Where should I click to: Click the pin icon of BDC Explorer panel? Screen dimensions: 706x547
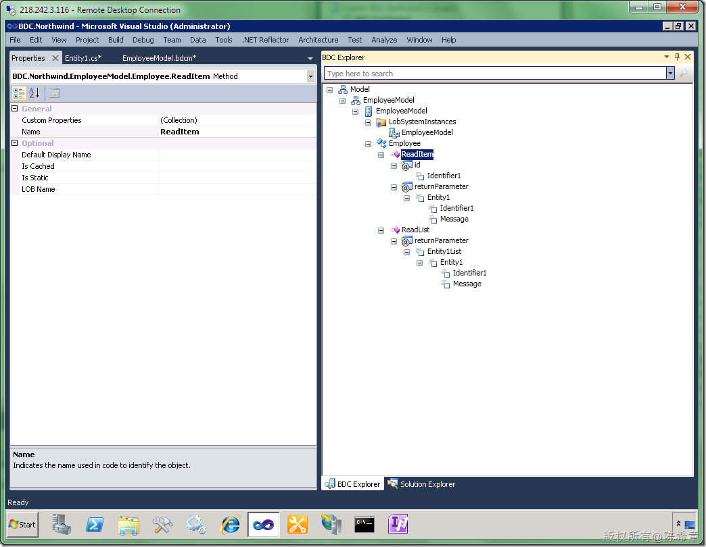coord(677,57)
